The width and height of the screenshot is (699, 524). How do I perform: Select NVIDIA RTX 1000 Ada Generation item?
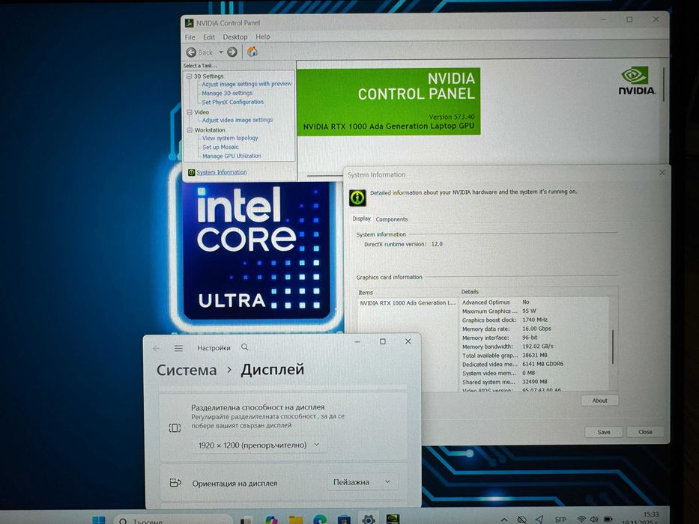coord(408,302)
